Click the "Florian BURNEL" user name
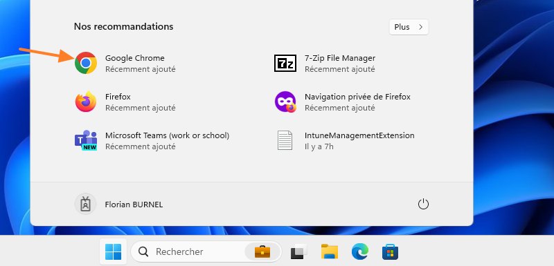The width and height of the screenshot is (554, 266). point(134,205)
